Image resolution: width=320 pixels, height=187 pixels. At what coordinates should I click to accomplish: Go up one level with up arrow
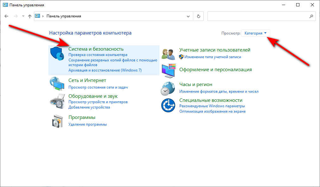[x=30, y=16]
